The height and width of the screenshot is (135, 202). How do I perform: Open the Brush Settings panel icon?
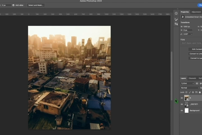point(176,19)
